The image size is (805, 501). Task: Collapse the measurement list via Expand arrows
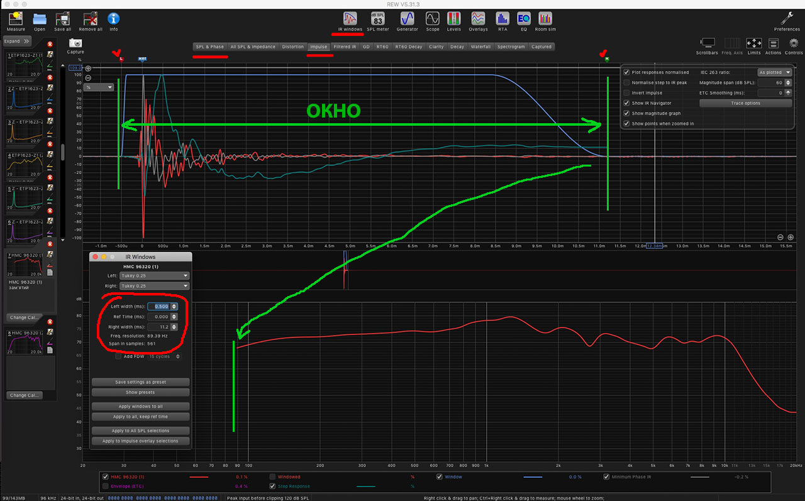point(16,41)
